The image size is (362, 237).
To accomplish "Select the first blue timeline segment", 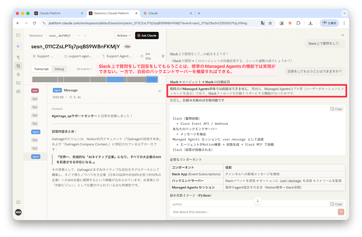I will (x=115, y=79).
